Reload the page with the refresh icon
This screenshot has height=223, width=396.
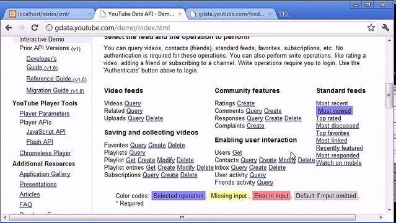[x=35, y=27]
